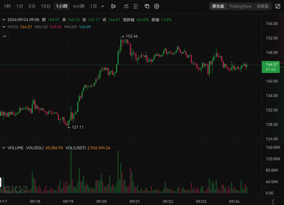
Task: Click the 120.00K volume axis label
Action: tap(273, 159)
